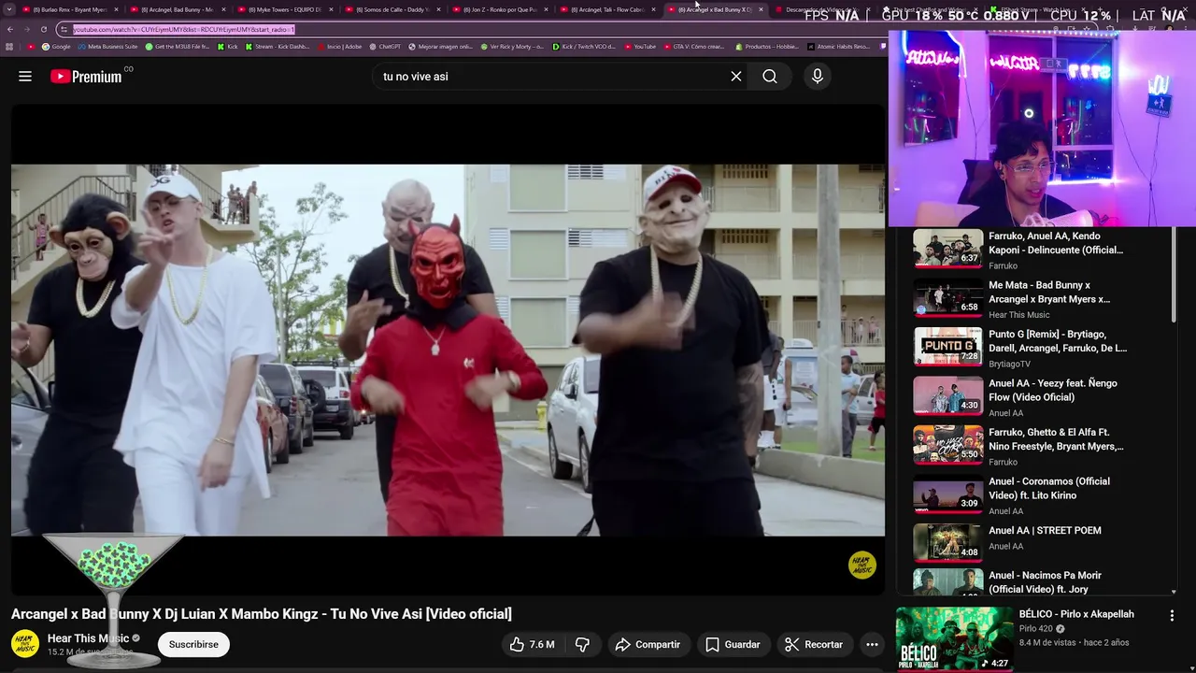Open Anuel AA - Yeezy thumbnail
This screenshot has width=1196, height=673.
pyautogui.click(x=947, y=395)
